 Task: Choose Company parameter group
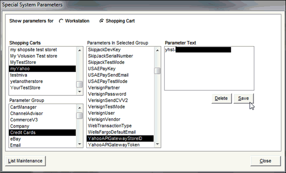coord(42,126)
